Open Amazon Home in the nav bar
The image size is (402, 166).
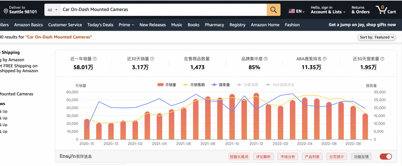(x=265, y=25)
